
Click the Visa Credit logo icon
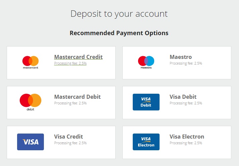pyautogui.click(x=31, y=142)
